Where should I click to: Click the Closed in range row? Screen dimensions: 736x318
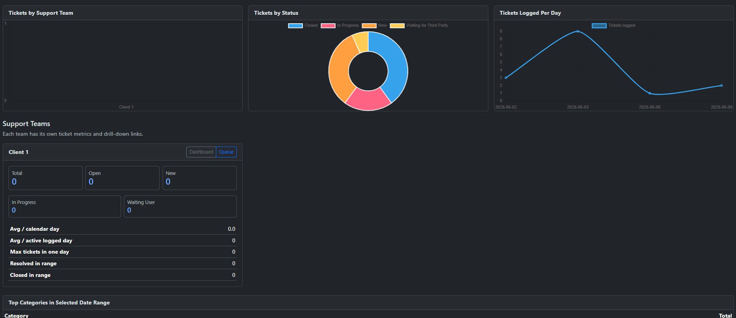123,275
